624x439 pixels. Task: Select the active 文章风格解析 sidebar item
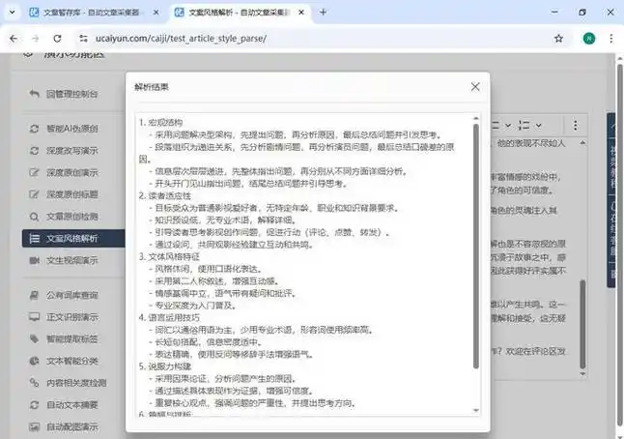pyautogui.click(x=73, y=238)
